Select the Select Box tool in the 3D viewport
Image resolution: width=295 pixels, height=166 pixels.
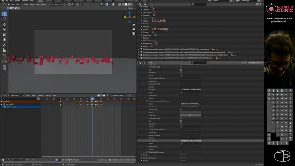[4, 14]
